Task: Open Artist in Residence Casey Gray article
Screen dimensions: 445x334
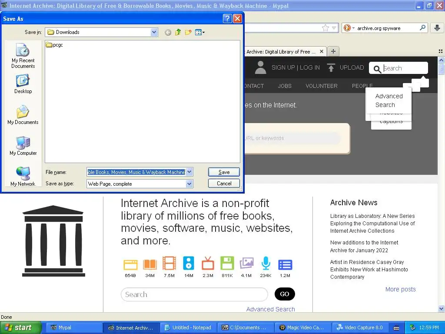Action: [x=369, y=269]
